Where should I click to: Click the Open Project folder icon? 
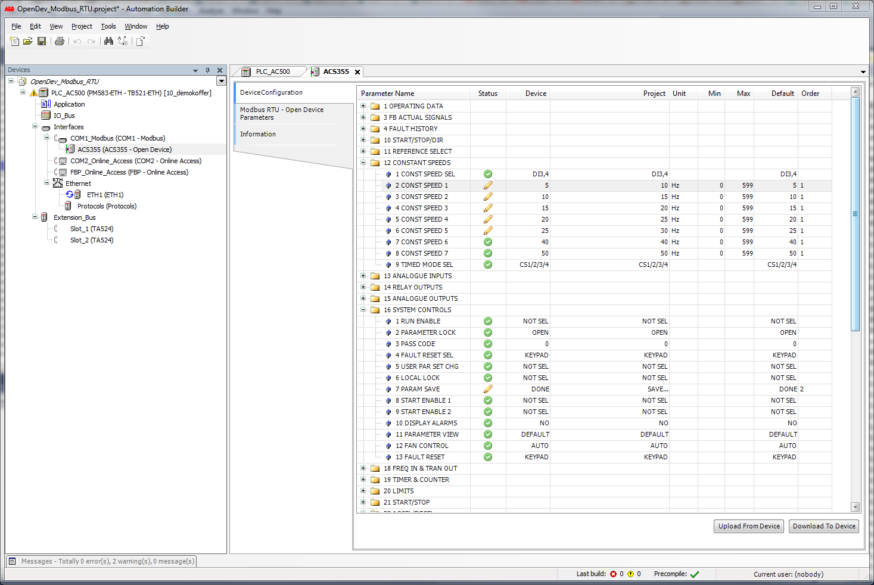(x=27, y=41)
